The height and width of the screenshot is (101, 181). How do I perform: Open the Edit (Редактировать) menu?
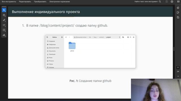25,2
